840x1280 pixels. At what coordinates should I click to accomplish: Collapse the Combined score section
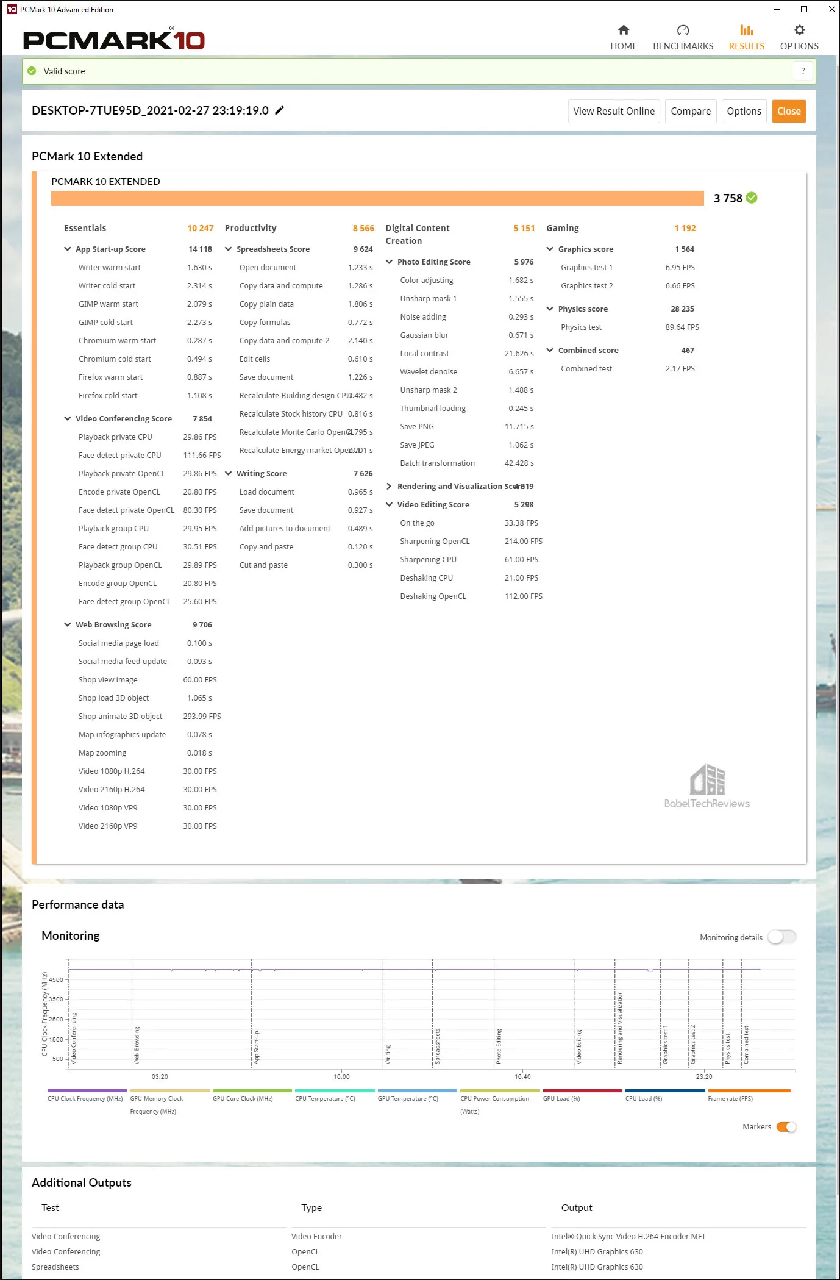550,350
